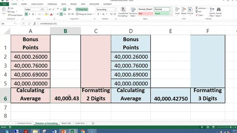Apply the yellow Fill Color bucket
This screenshot has width=237, height=133.
pos(46,14)
